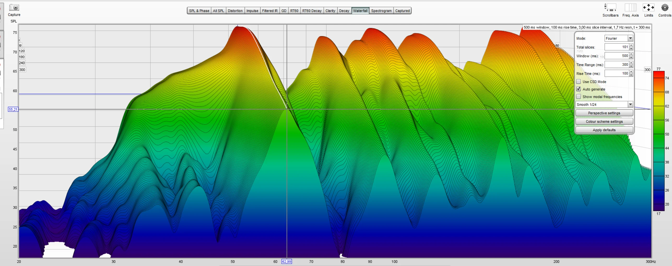Click the 55,21 SPL cursor readout
Image resolution: width=672 pixels, height=266 pixels.
[x=13, y=109]
